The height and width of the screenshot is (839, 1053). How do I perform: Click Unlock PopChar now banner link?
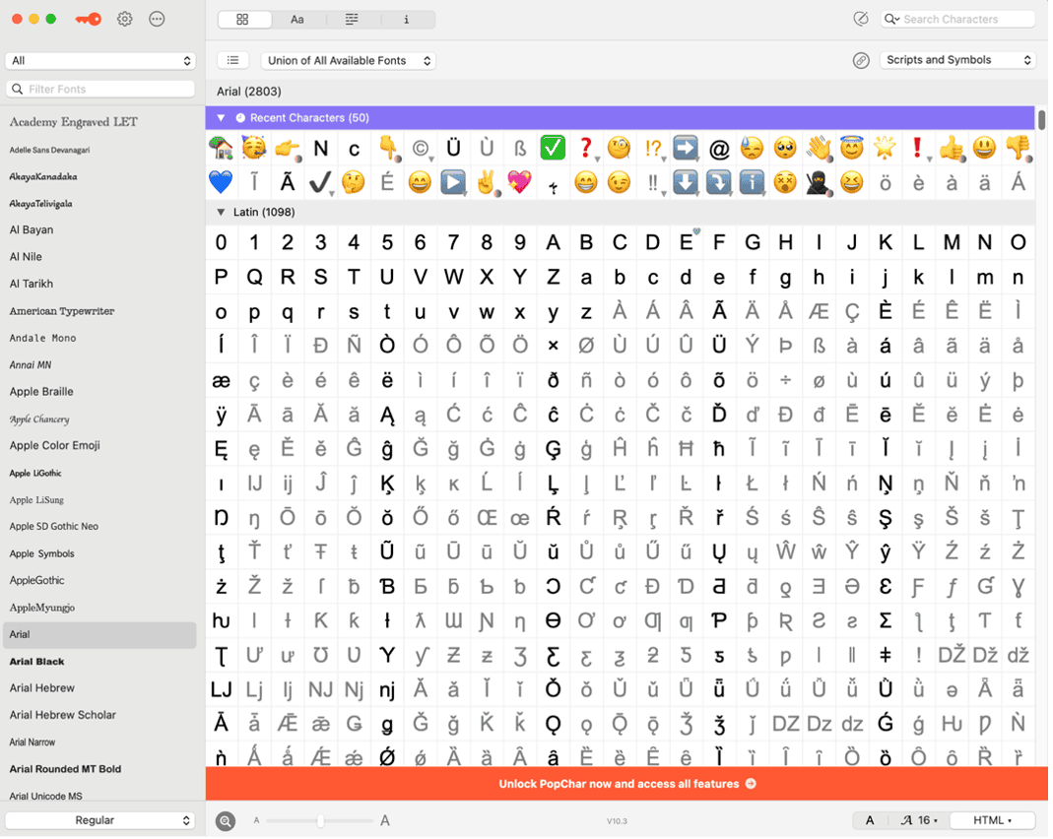click(626, 784)
